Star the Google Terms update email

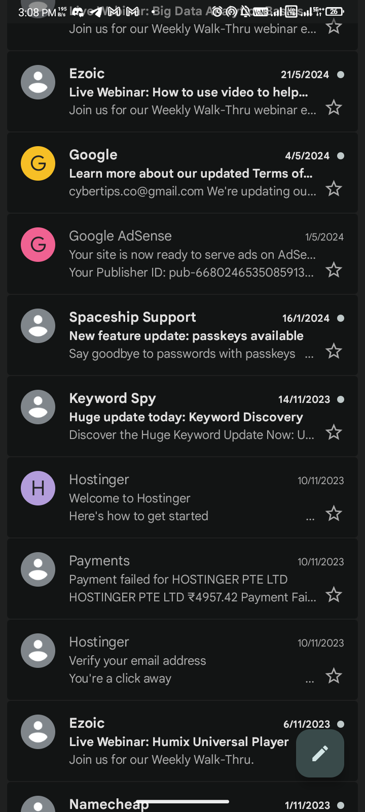click(x=334, y=189)
